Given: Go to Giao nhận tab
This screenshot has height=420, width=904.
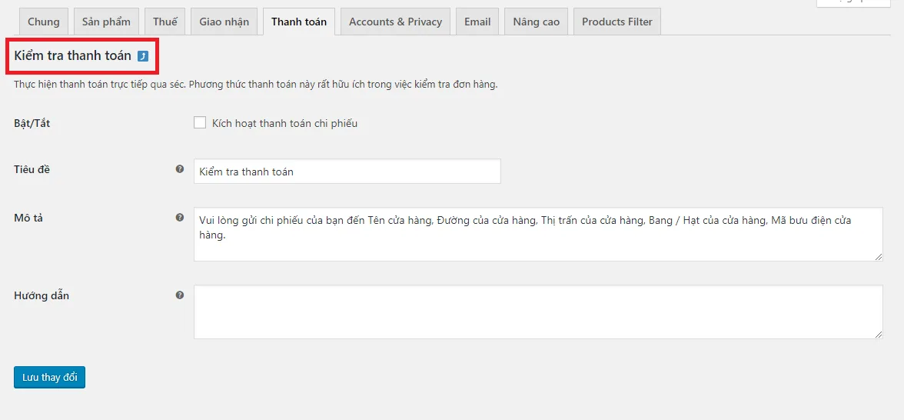Looking at the screenshot, I should coord(224,22).
